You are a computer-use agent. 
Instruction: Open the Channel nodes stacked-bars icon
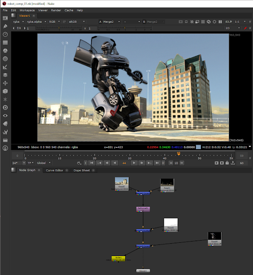pyautogui.click(x=5, y=43)
